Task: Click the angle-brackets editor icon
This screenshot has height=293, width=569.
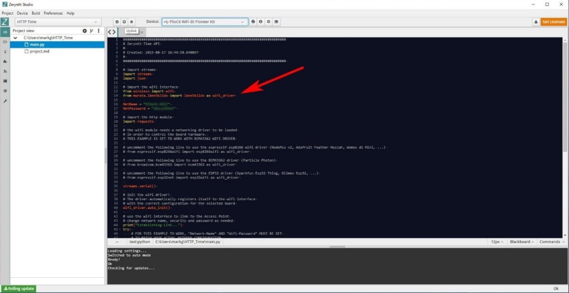Action: coord(112,32)
